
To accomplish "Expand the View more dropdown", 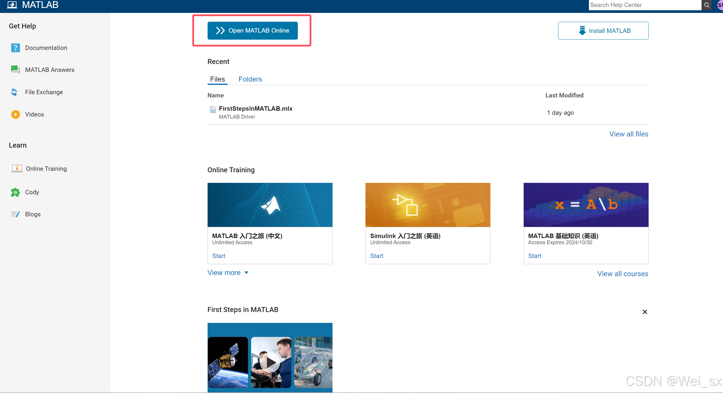I will pos(228,273).
